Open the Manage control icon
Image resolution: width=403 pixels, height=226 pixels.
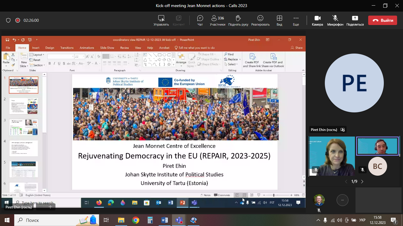(x=161, y=20)
